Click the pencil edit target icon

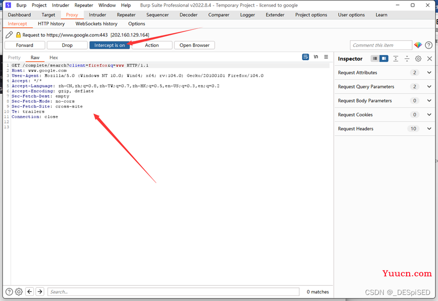point(9,34)
